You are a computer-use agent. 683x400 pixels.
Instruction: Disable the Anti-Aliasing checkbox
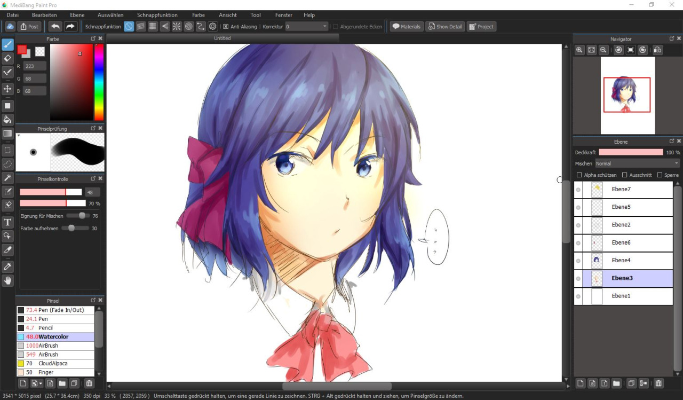coord(226,26)
